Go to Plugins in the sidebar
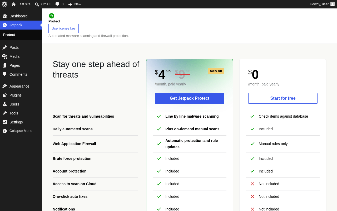The height and width of the screenshot is (211, 337). click(x=21, y=95)
